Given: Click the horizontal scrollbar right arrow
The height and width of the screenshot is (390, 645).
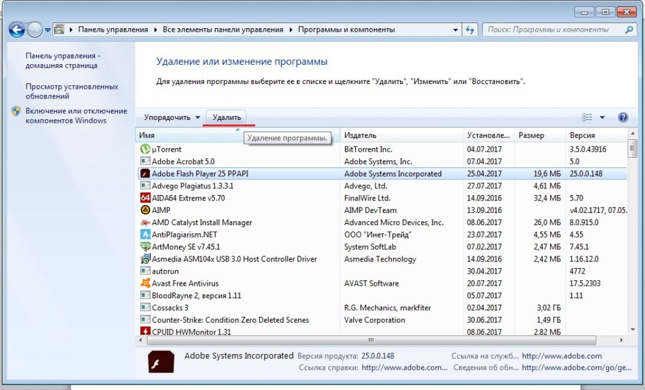Looking at the screenshot, I should 622,340.
